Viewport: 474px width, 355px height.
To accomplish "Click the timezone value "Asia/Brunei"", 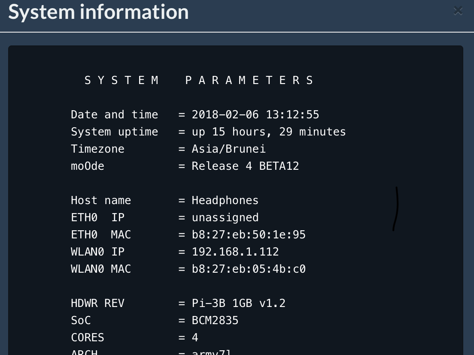I will pyautogui.click(x=228, y=149).
